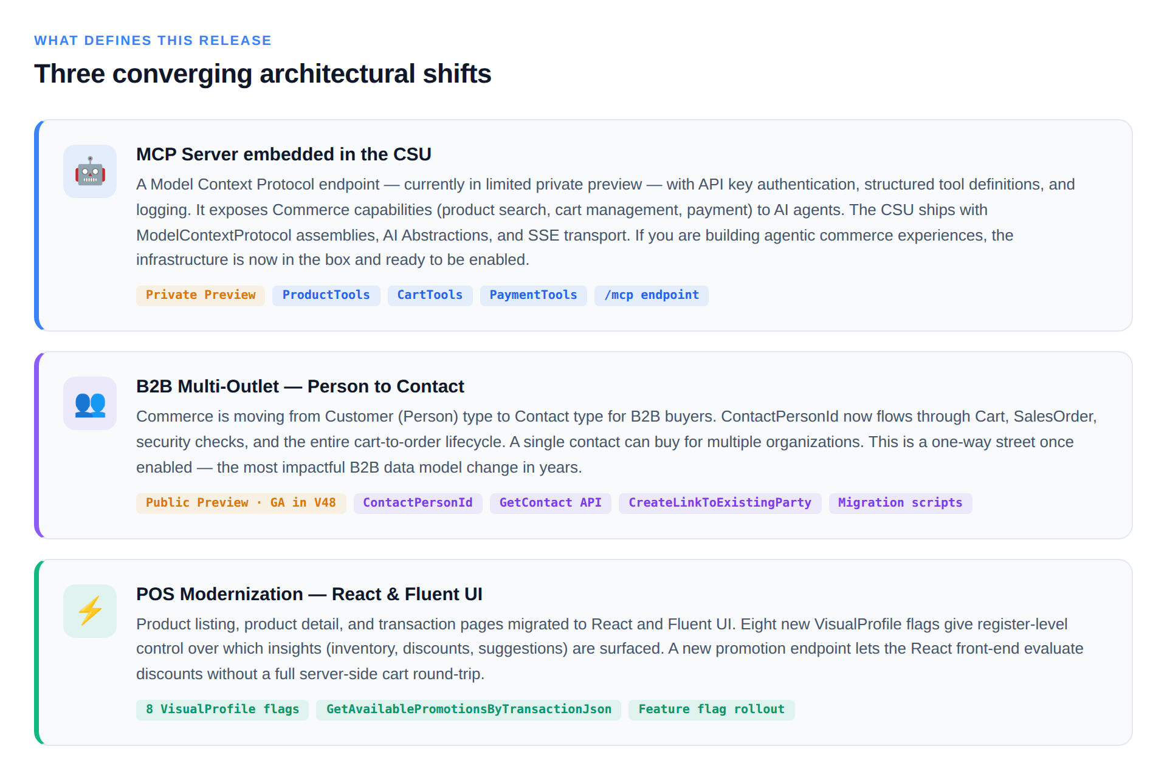Click the POS Modernization — React & Fluent UI heading
This screenshot has height=780, width=1167.
[309, 594]
